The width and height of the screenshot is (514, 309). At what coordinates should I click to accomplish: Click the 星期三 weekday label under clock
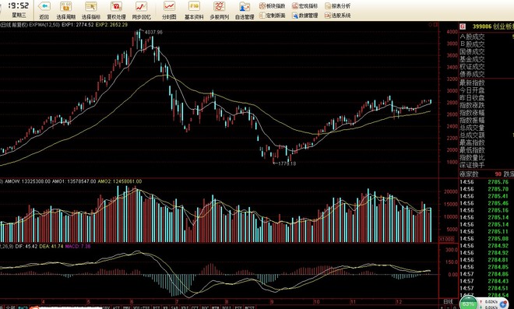click(x=19, y=15)
